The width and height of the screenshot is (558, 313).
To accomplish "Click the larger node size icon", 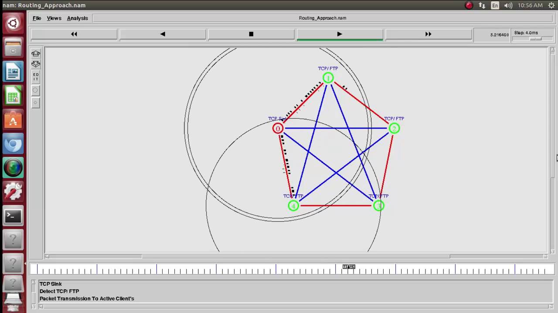I will (36, 90).
